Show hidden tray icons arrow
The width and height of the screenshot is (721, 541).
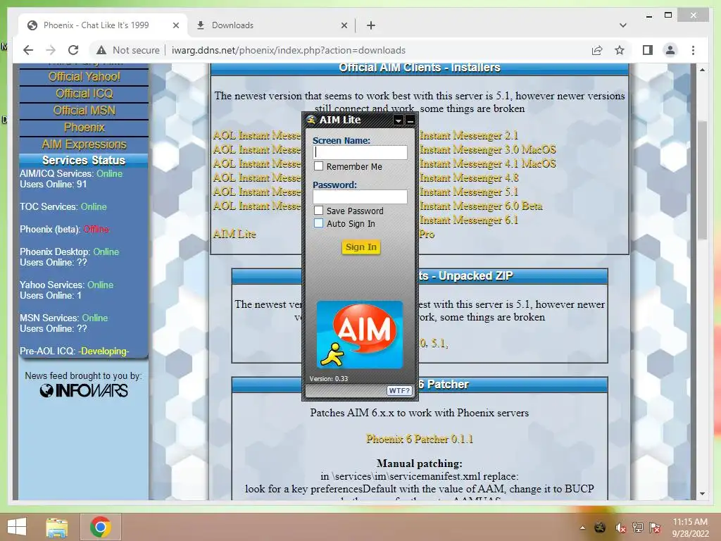pos(582,528)
